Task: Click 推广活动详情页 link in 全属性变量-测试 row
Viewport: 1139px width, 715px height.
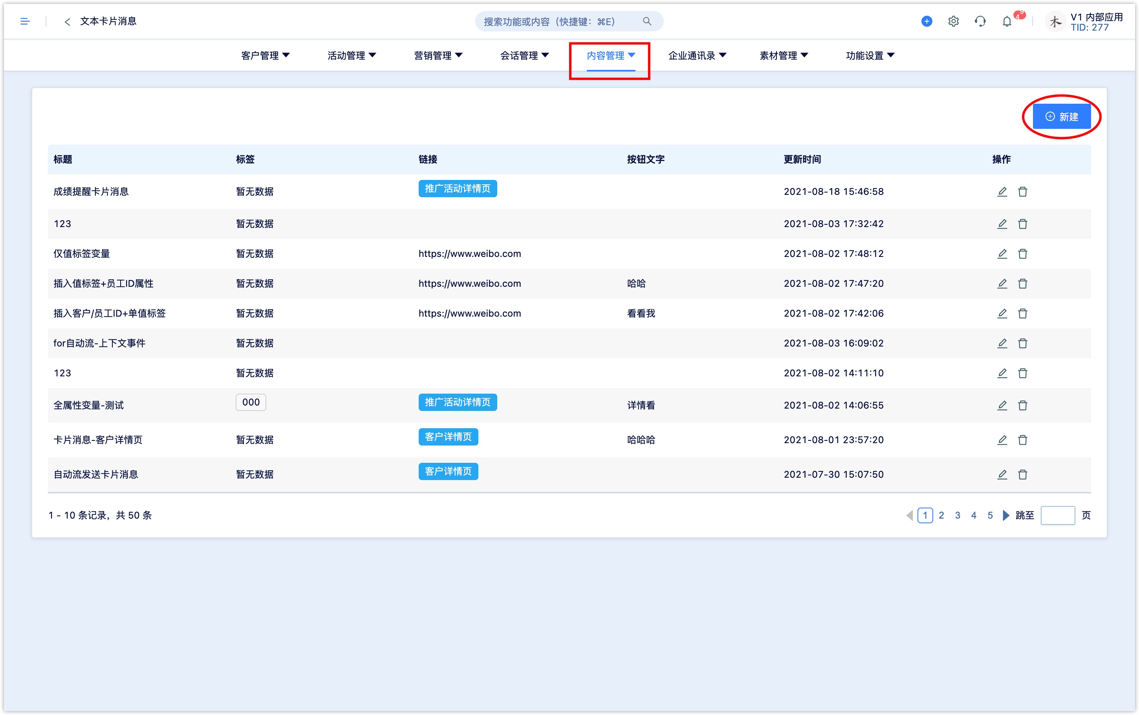Action: pyautogui.click(x=457, y=402)
